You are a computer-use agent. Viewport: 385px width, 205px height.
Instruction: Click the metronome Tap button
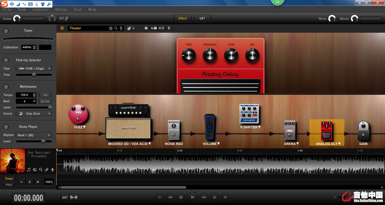pos(45,95)
